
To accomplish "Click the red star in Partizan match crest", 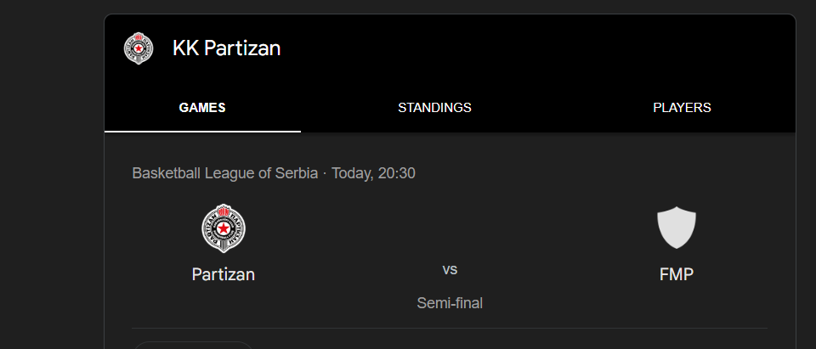I will pyautogui.click(x=224, y=228).
